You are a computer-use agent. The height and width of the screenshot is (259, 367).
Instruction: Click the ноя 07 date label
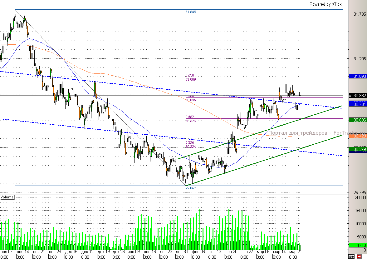7,252
